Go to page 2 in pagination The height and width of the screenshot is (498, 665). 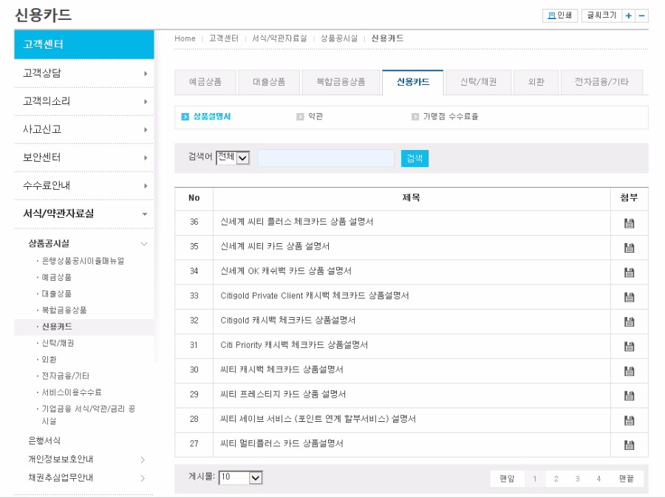(x=556, y=479)
